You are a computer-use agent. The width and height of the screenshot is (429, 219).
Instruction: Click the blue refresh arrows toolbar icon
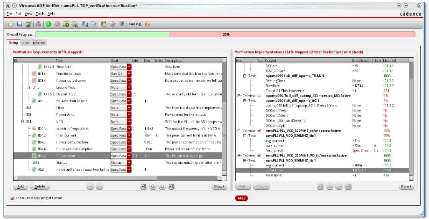point(85,24)
